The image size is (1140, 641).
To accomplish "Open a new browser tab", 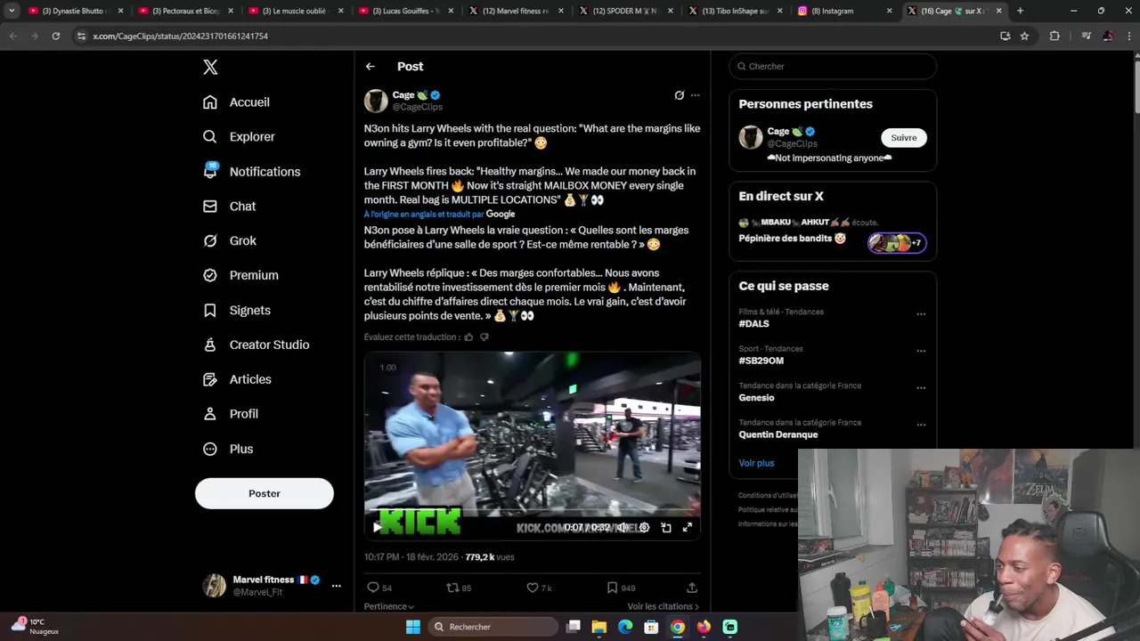I will tap(1020, 11).
